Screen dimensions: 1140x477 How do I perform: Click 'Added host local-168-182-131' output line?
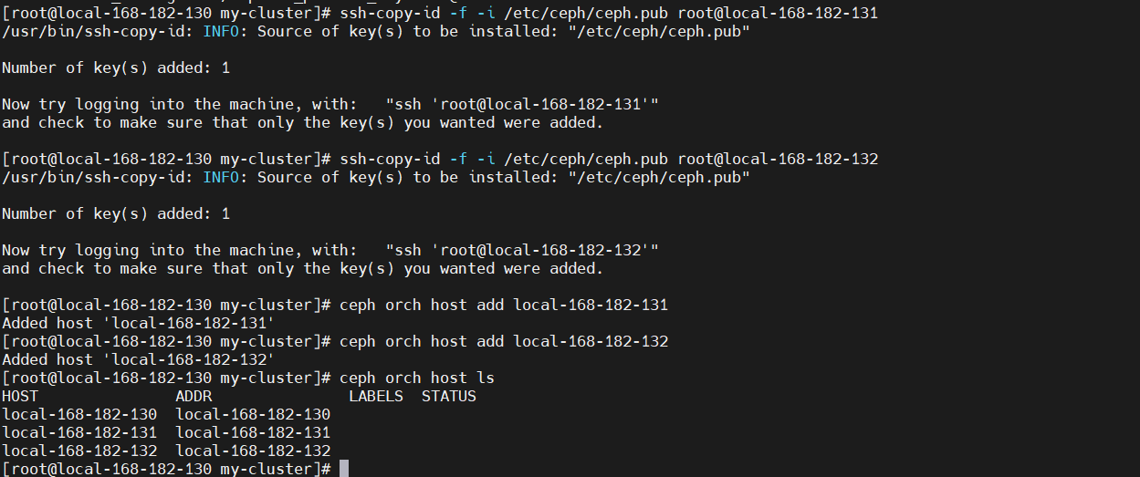tap(138, 323)
